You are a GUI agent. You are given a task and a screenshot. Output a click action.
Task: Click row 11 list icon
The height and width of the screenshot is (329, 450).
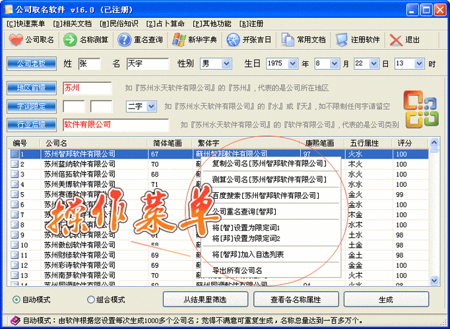click(15, 255)
